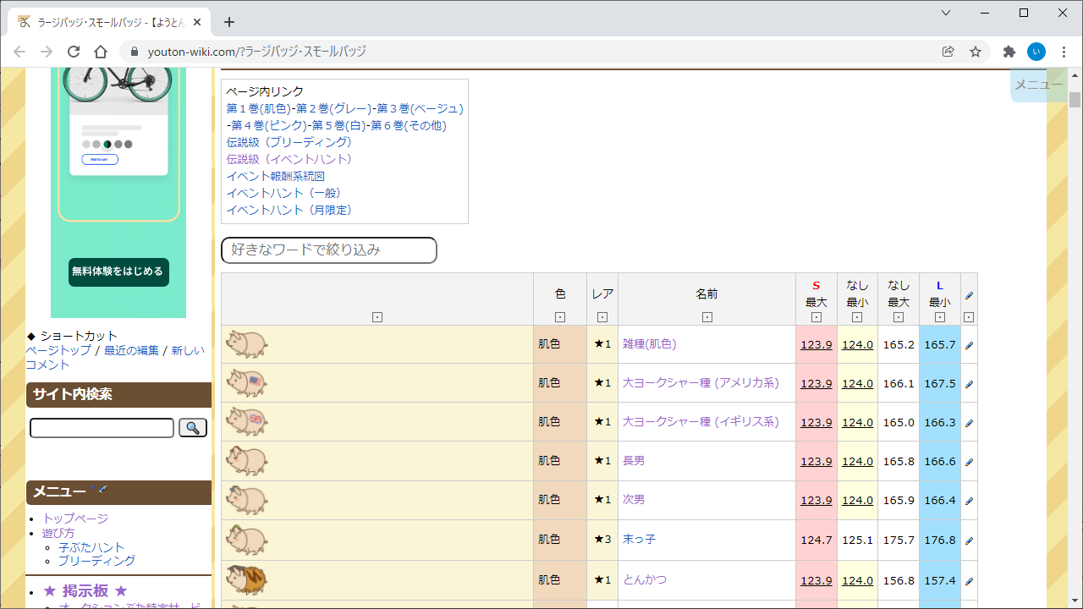Click the vertical page scrollbar
Screen dimensions: 1083x609
tap(1075, 338)
